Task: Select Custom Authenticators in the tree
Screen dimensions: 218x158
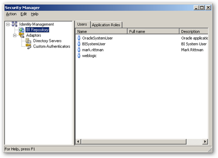Action: pyautogui.click(x=52, y=46)
